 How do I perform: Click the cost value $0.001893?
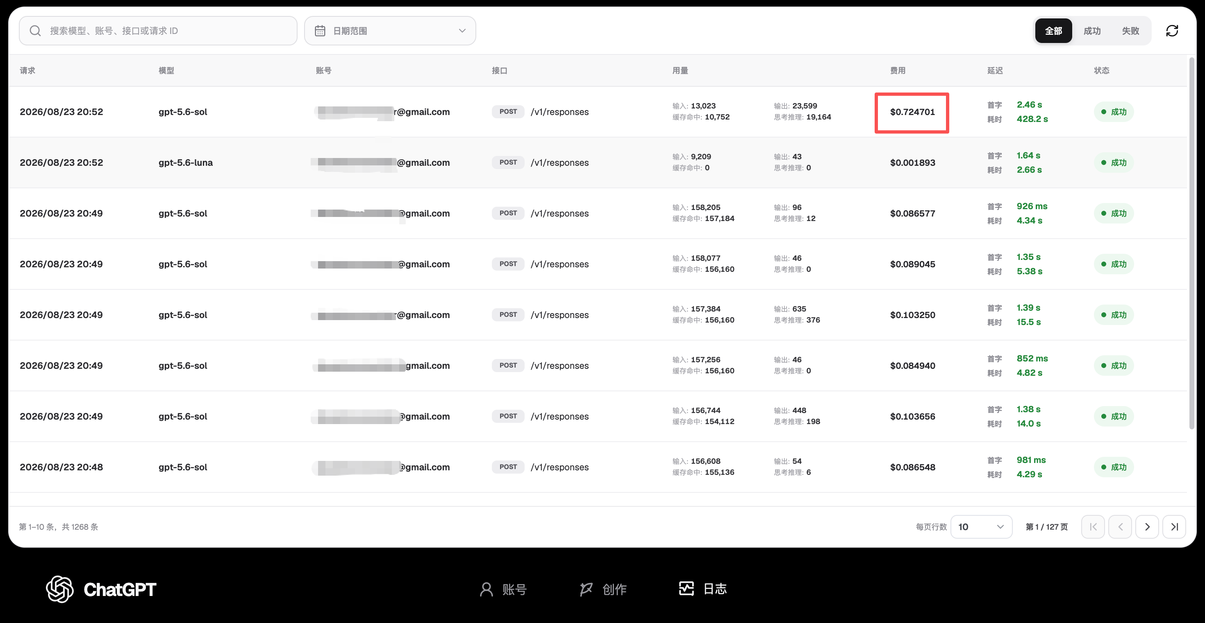912,163
